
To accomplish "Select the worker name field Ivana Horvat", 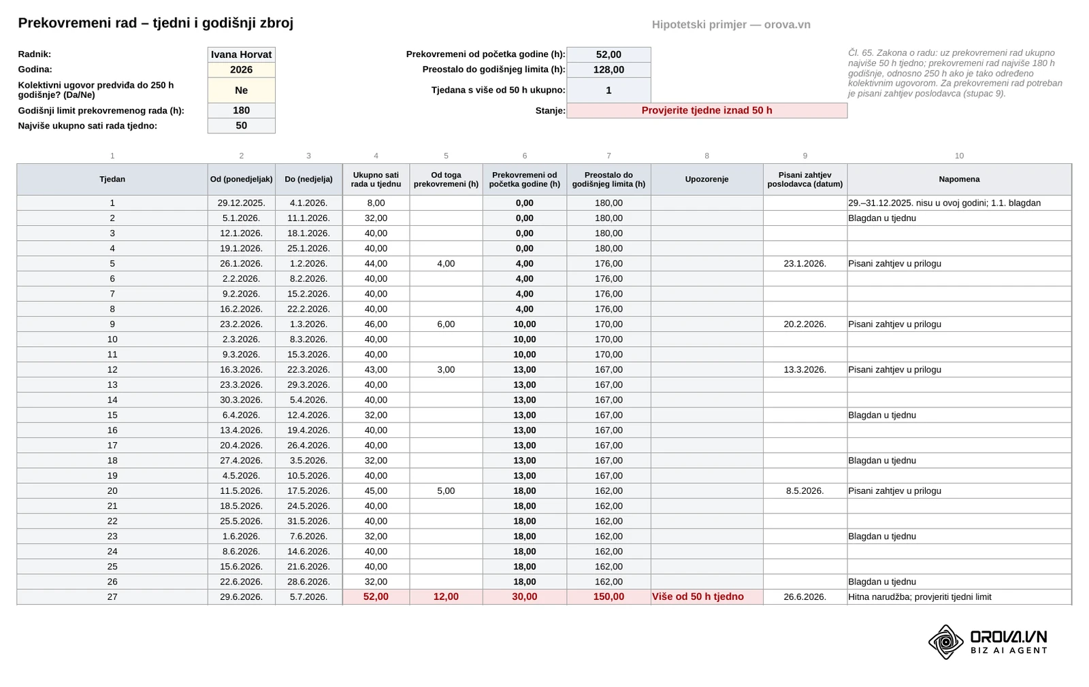I will [241, 54].
